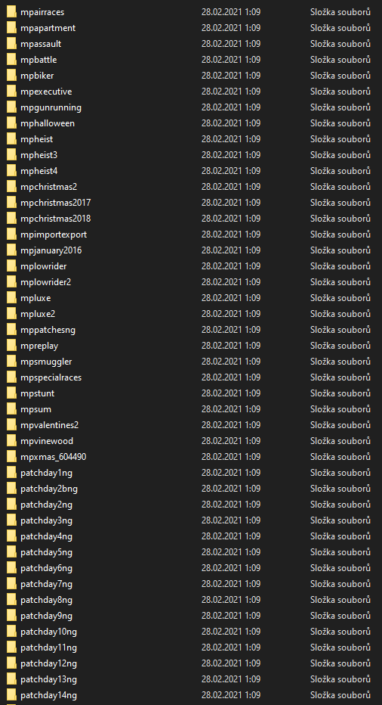This screenshot has height=705, width=382.
Task: Click the mpjanuary2016 folder name
Action: pyautogui.click(x=51, y=250)
